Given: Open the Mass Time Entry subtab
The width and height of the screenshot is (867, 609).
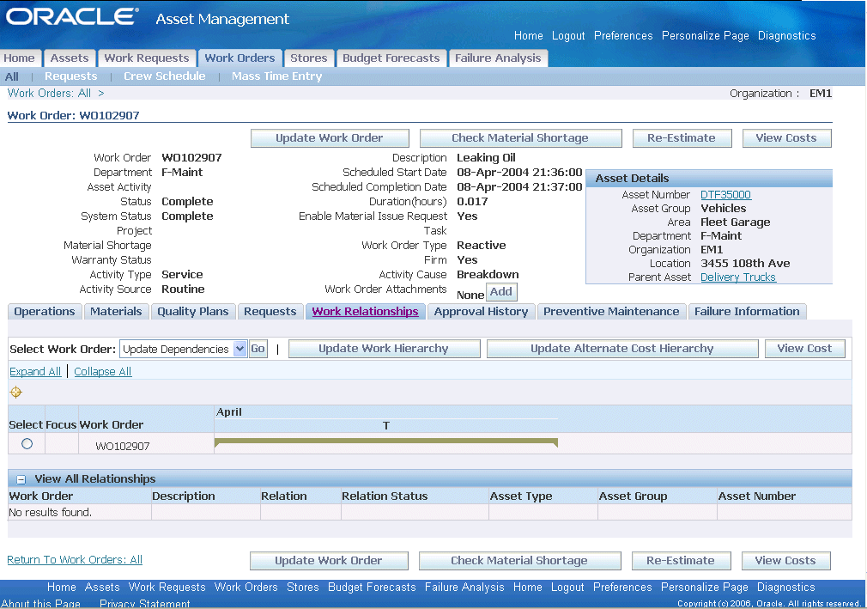Looking at the screenshot, I should pos(276,76).
